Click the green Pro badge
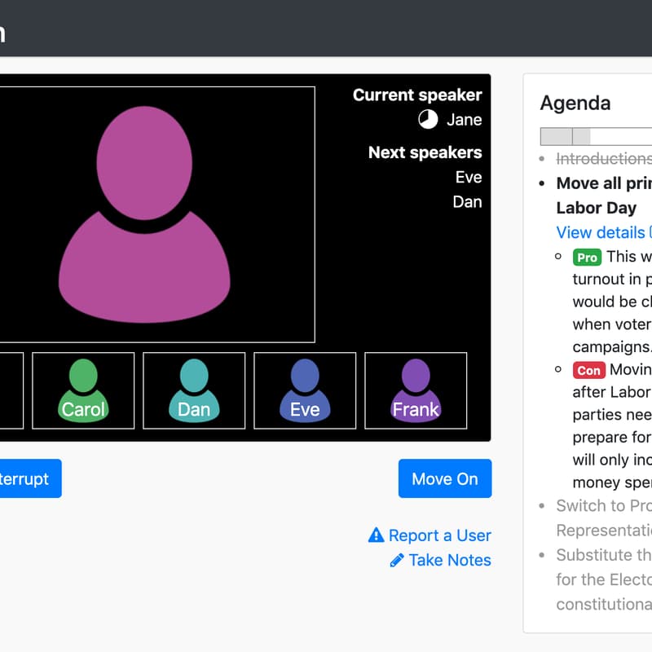 (587, 258)
